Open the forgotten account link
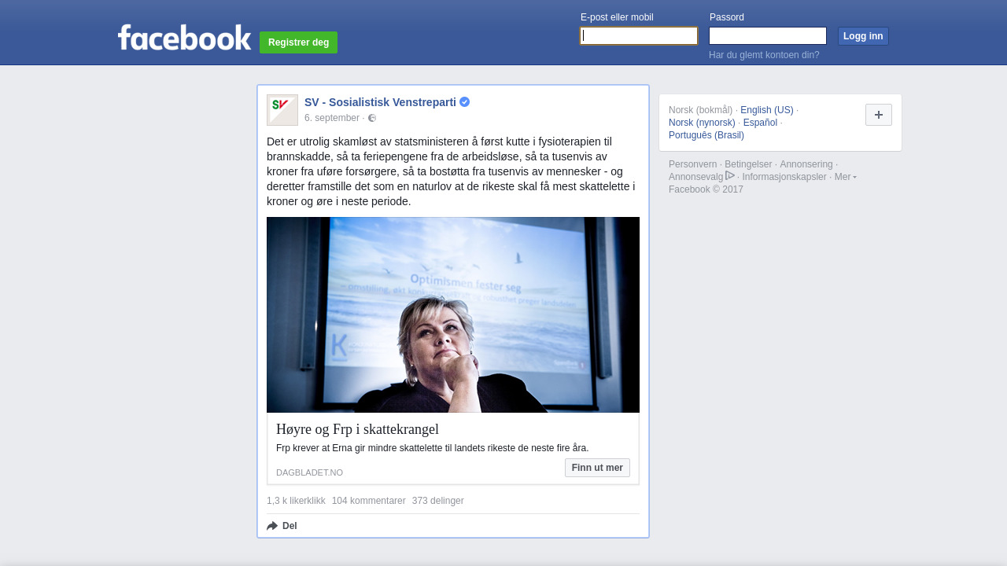Viewport: 1007px width, 566px height. tap(764, 55)
